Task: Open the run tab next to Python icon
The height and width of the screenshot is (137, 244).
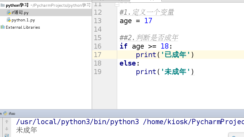Action: pyautogui.click(x=12, y=114)
